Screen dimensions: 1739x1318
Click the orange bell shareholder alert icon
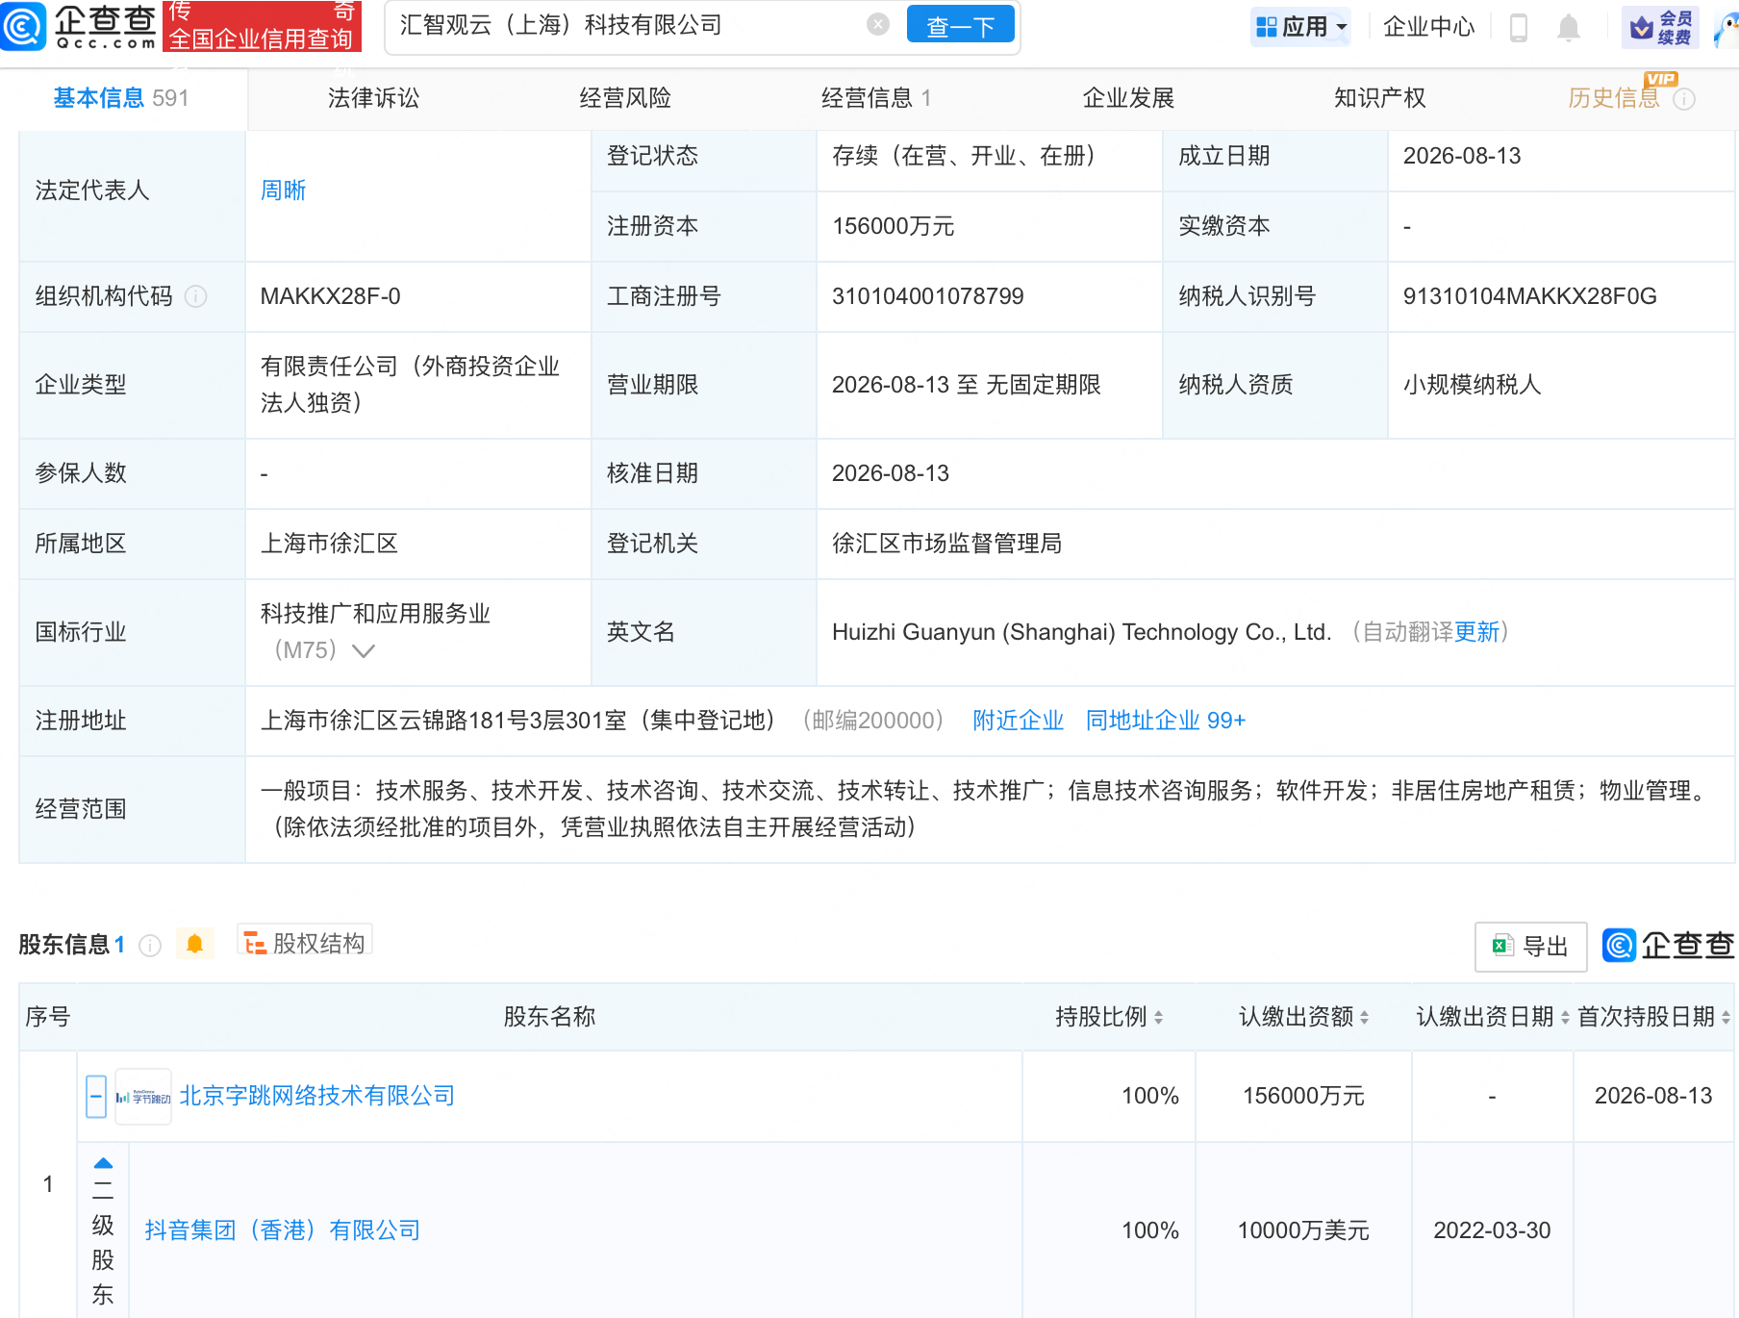(x=195, y=944)
